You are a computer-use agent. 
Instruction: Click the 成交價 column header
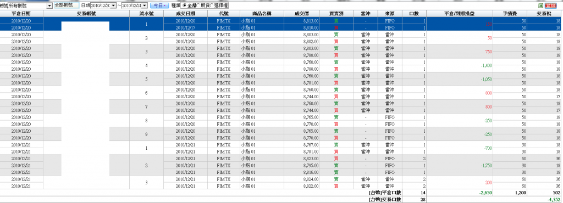[302, 13]
